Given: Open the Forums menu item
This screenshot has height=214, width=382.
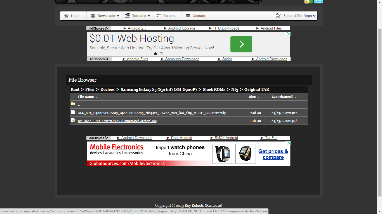Looking at the screenshot, I should click(167, 16).
